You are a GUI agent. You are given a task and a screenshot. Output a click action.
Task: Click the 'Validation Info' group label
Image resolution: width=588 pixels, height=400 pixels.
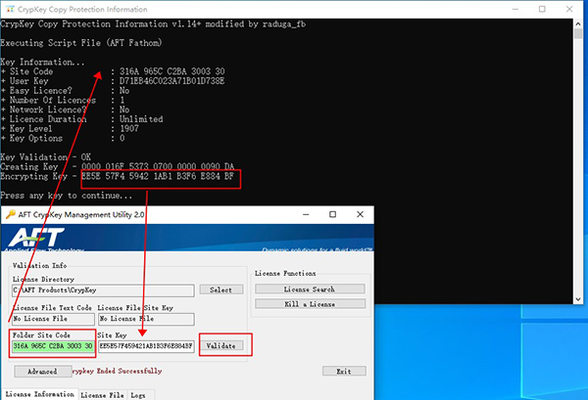(x=40, y=266)
